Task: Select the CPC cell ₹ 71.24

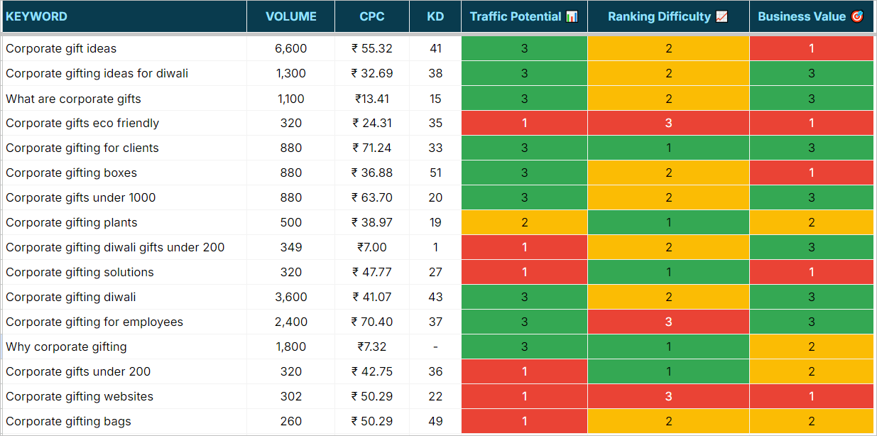Action: coord(372,148)
